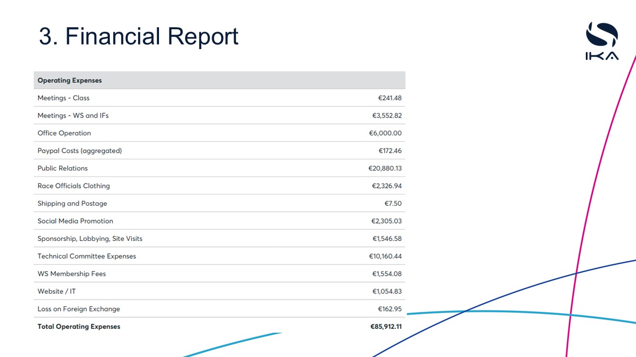This screenshot has width=636, height=357.
Task: Select the "Website / IT" row label
Action: click(x=57, y=292)
